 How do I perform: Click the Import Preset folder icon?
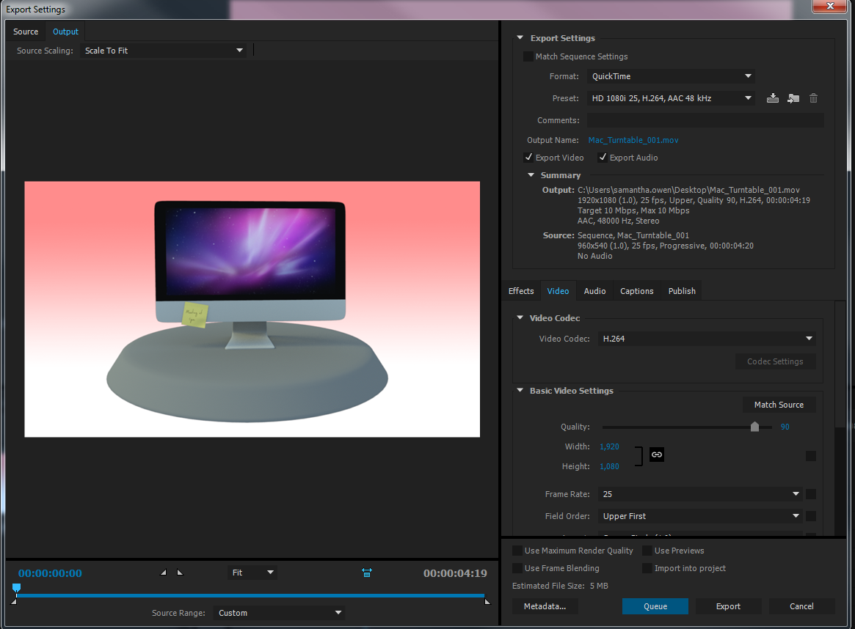point(793,98)
